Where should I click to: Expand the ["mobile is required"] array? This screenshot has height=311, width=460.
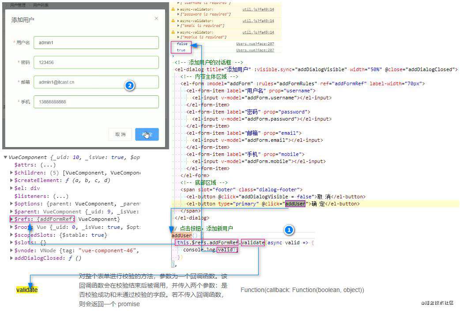(x=178, y=37)
